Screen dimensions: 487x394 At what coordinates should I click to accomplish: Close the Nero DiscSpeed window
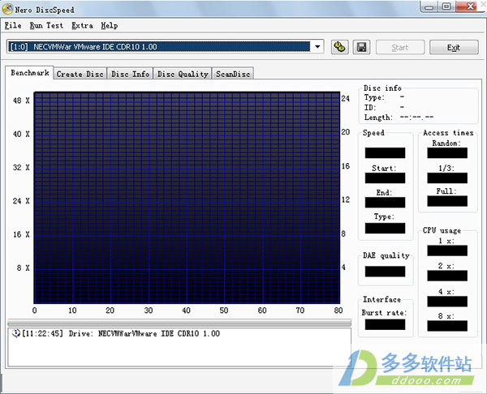point(470,6)
